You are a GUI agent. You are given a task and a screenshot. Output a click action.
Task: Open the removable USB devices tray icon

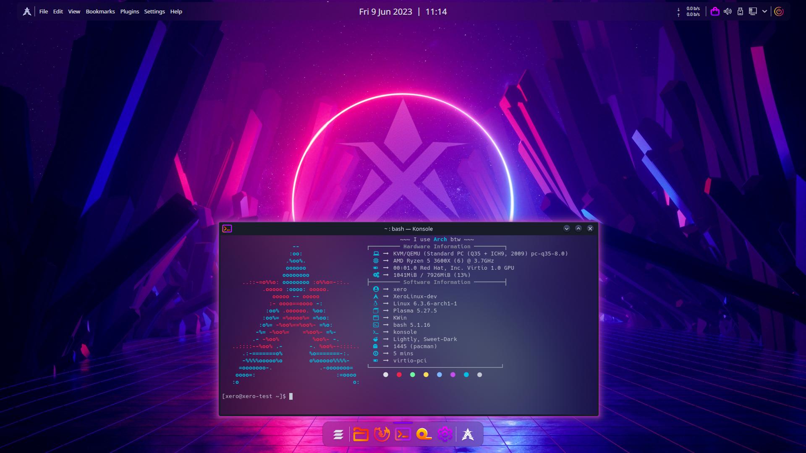pyautogui.click(x=740, y=12)
